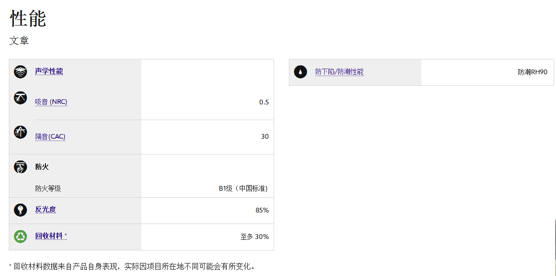556x276 pixels.
Task: Click the green recycling icon
Action: point(20,236)
